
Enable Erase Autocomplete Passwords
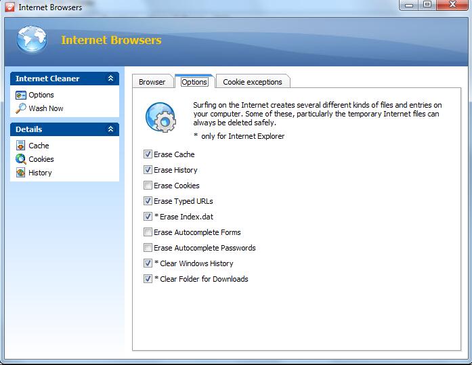pyautogui.click(x=148, y=248)
